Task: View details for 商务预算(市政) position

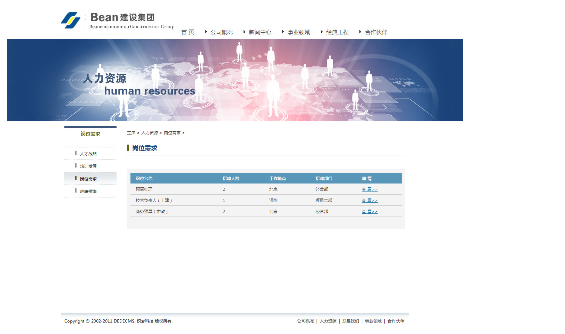Action: [x=369, y=212]
